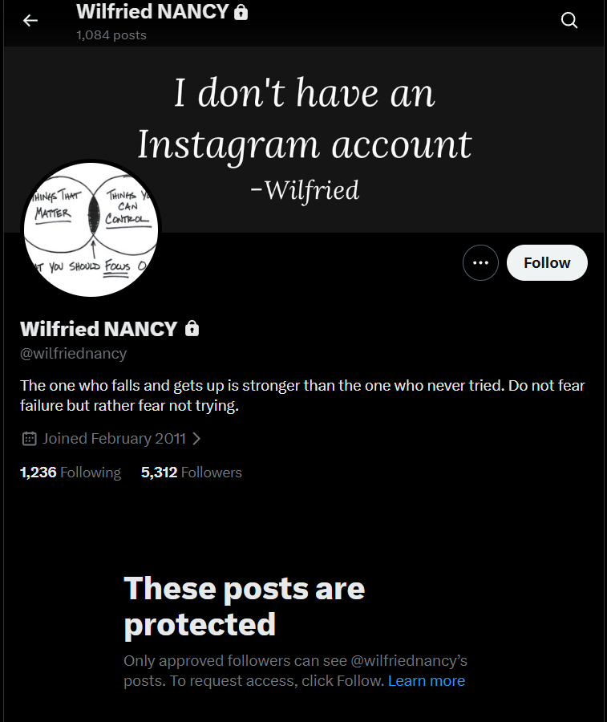This screenshot has width=607, height=722.
Task: Expand the Joined date chevron arrow
Action: click(197, 439)
